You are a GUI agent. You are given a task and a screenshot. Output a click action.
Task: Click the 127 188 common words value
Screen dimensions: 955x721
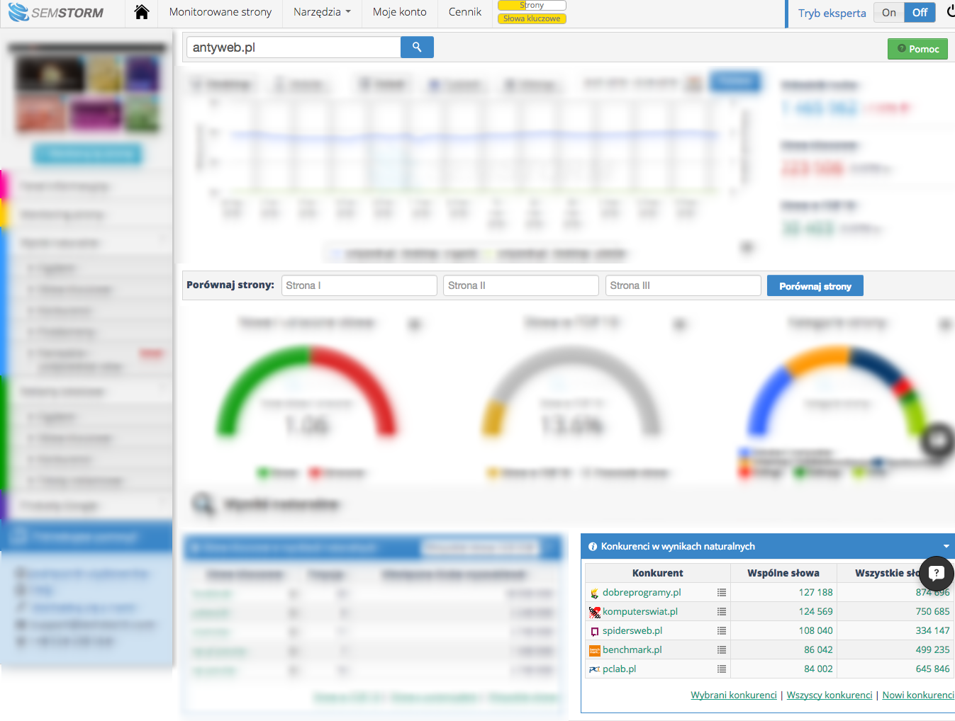(x=816, y=592)
